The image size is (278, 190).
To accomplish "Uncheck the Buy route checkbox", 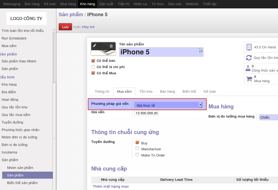I will (137, 142).
